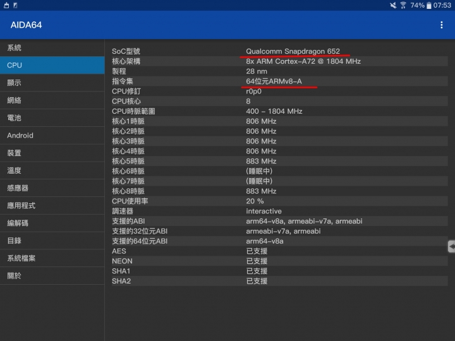This screenshot has height=341, width=455.
Task: Open the 溫度 section
Action: pyautogui.click(x=52, y=170)
